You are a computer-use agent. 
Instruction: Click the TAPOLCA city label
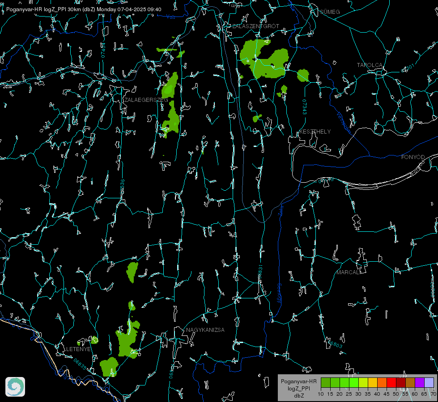coord(370,65)
